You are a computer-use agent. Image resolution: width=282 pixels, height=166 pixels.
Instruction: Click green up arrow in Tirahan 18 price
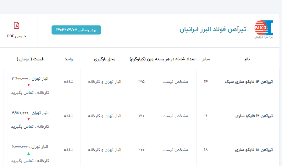point(29,153)
